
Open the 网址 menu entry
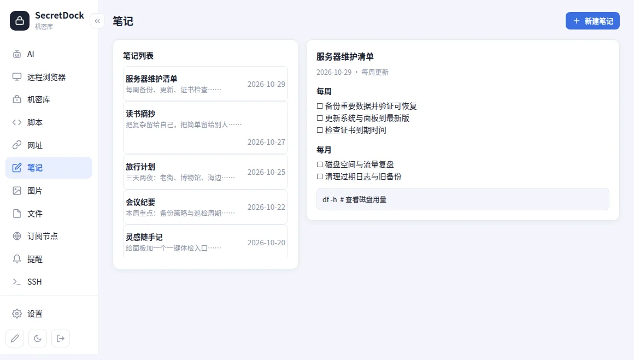[49, 145]
